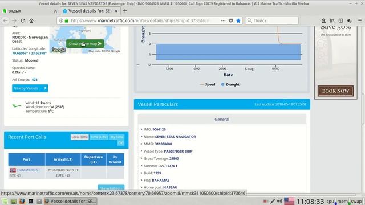Screen dimensions: 365x205
Task: Close the отдых tab
Action: point(55,11)
